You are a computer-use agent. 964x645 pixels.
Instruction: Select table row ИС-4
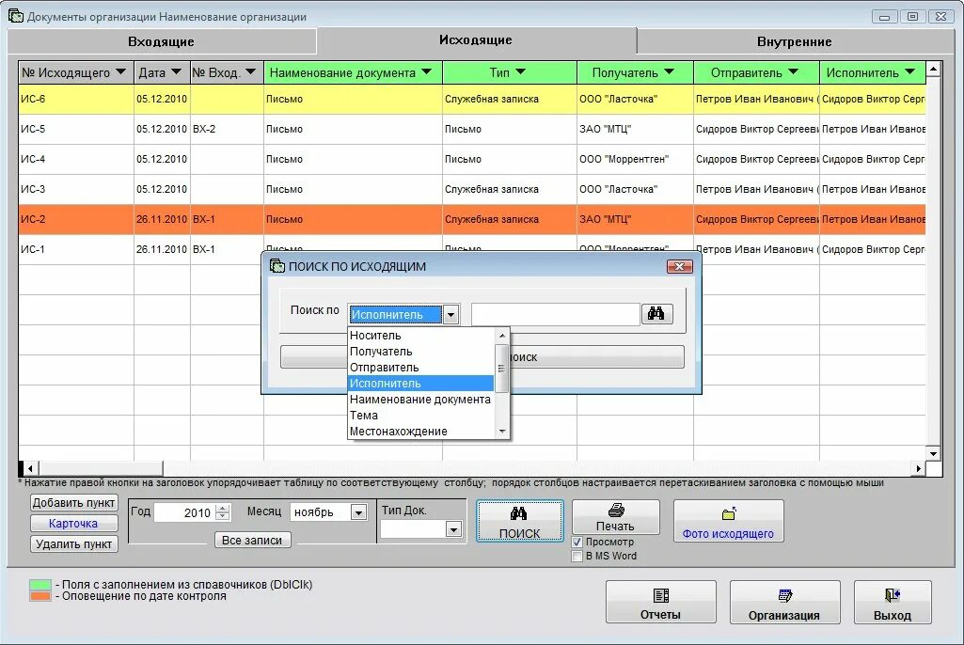point(471,159)
